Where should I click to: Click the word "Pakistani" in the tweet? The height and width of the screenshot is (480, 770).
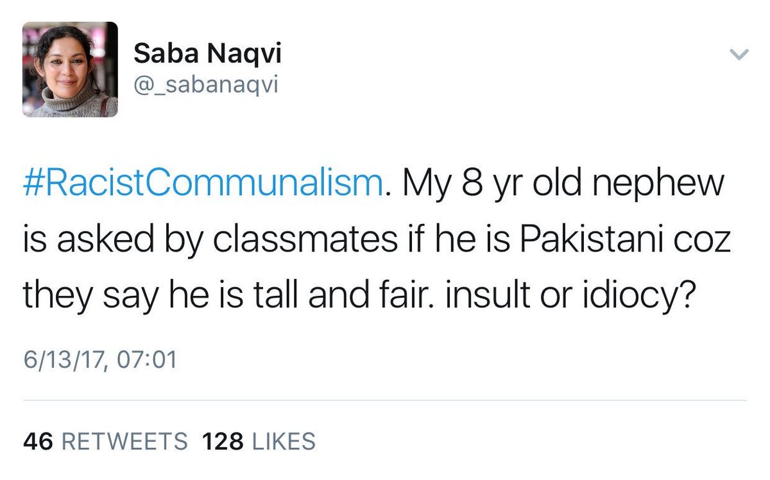click(590, 239)
